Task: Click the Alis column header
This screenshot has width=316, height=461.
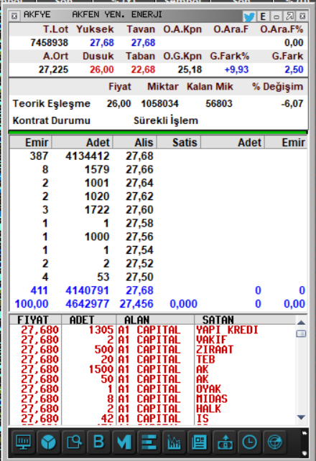Action: pos(135,143)
